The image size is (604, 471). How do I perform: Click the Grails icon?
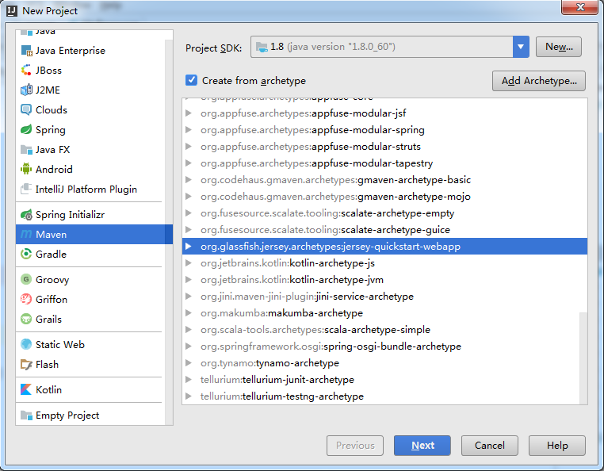point(26,319)
